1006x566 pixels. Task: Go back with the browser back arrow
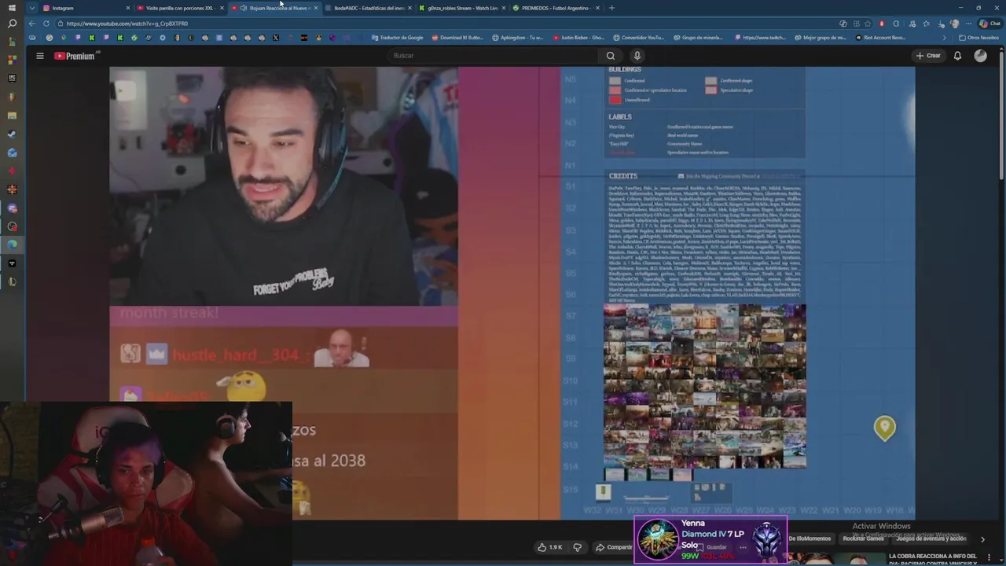pyautogui.click(x=31, y=24)
